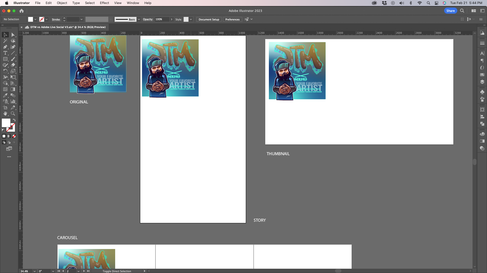Select the Selection tool arrow
The width and height of the screenshot is (487, 273).
click(x=5, y=35)
